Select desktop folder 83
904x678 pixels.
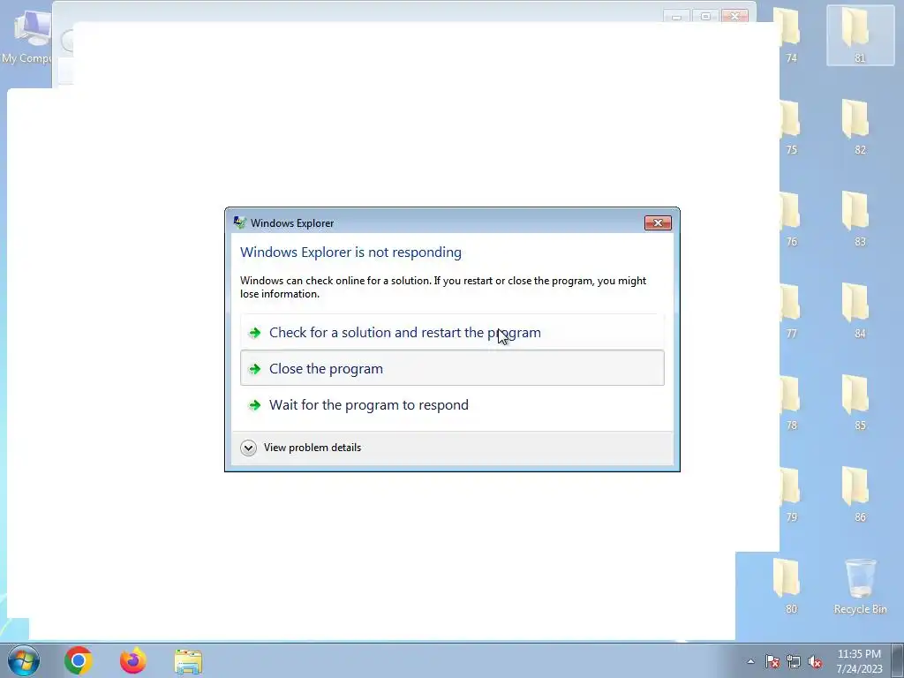pyautogui.click(x=860, y=219)
